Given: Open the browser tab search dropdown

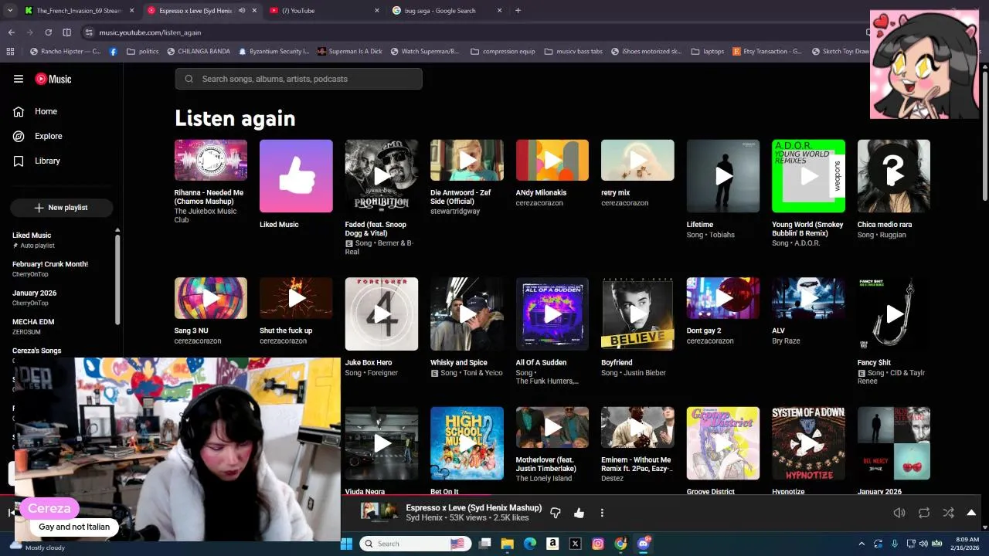Looking at the screenshot, I should [x=10, y=11].
